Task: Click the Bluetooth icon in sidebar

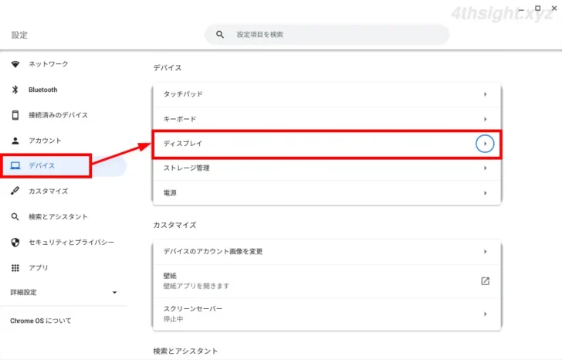Action: [x=15, y=90]
